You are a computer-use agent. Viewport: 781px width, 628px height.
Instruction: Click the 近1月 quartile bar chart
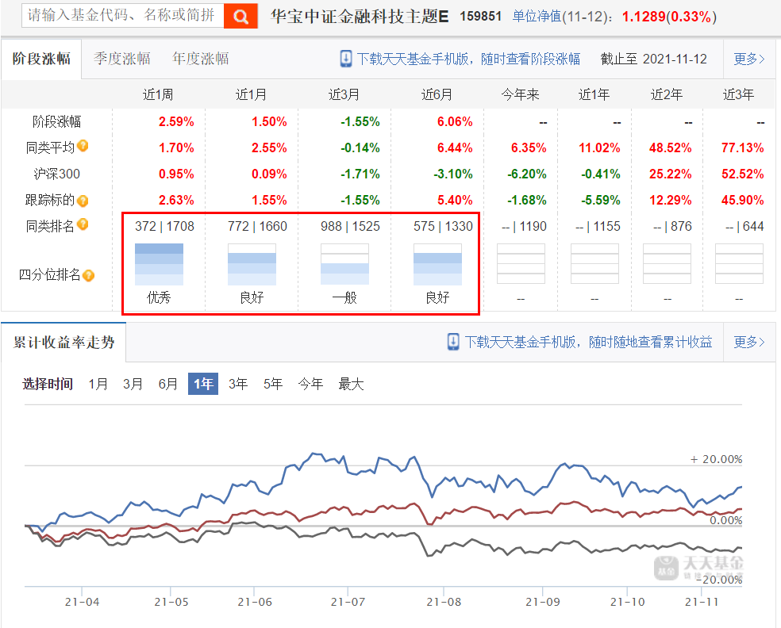(252, 264)
